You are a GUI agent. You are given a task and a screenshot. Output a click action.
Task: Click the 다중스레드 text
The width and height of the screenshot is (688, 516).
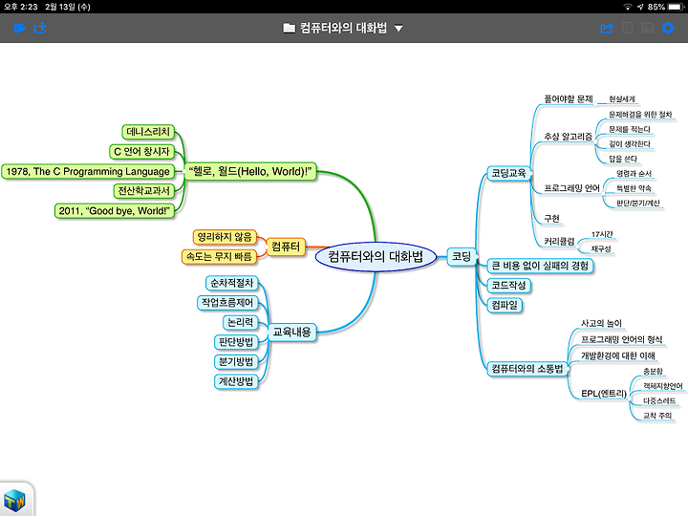pyautogui.click(x=659, y=400)
